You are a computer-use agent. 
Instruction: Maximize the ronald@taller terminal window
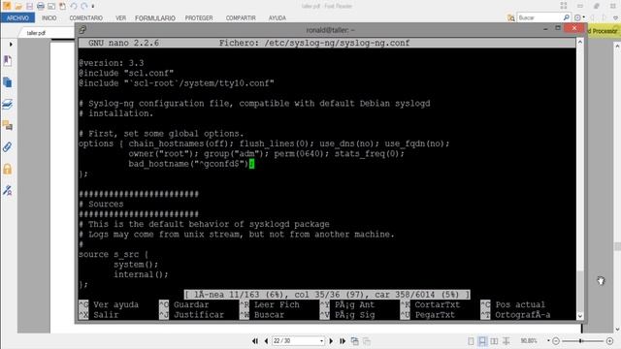[558, 28]
